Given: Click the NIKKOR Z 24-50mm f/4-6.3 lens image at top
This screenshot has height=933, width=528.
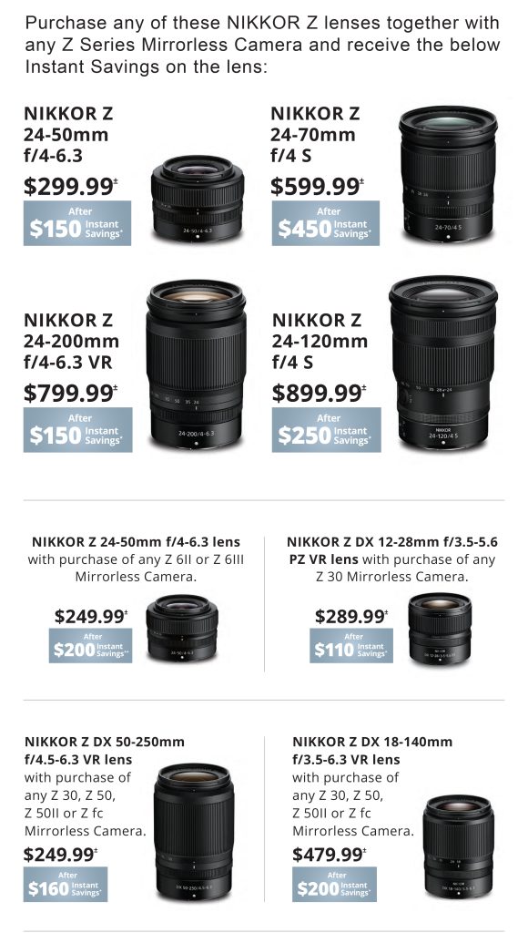Looking at the screenshot, I should pyautogui.click(x=198, y=198).
